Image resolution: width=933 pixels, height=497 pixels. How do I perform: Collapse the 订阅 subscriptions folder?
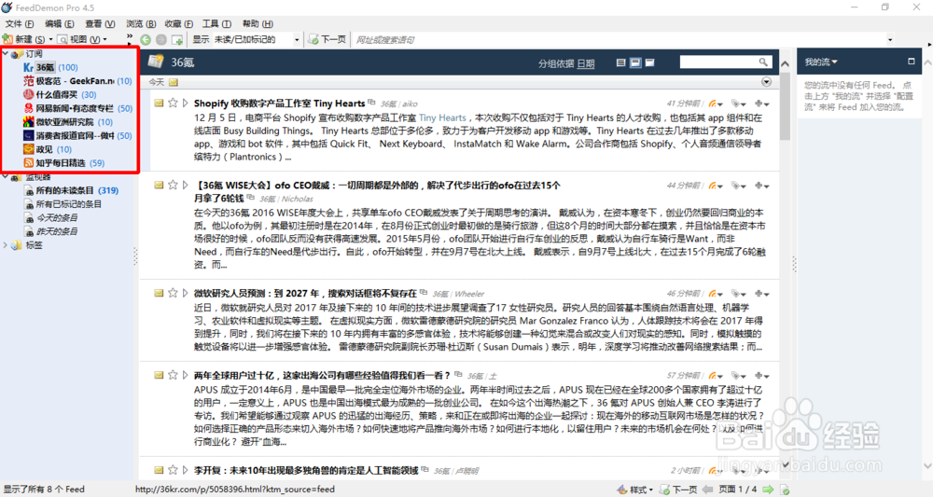6,53
